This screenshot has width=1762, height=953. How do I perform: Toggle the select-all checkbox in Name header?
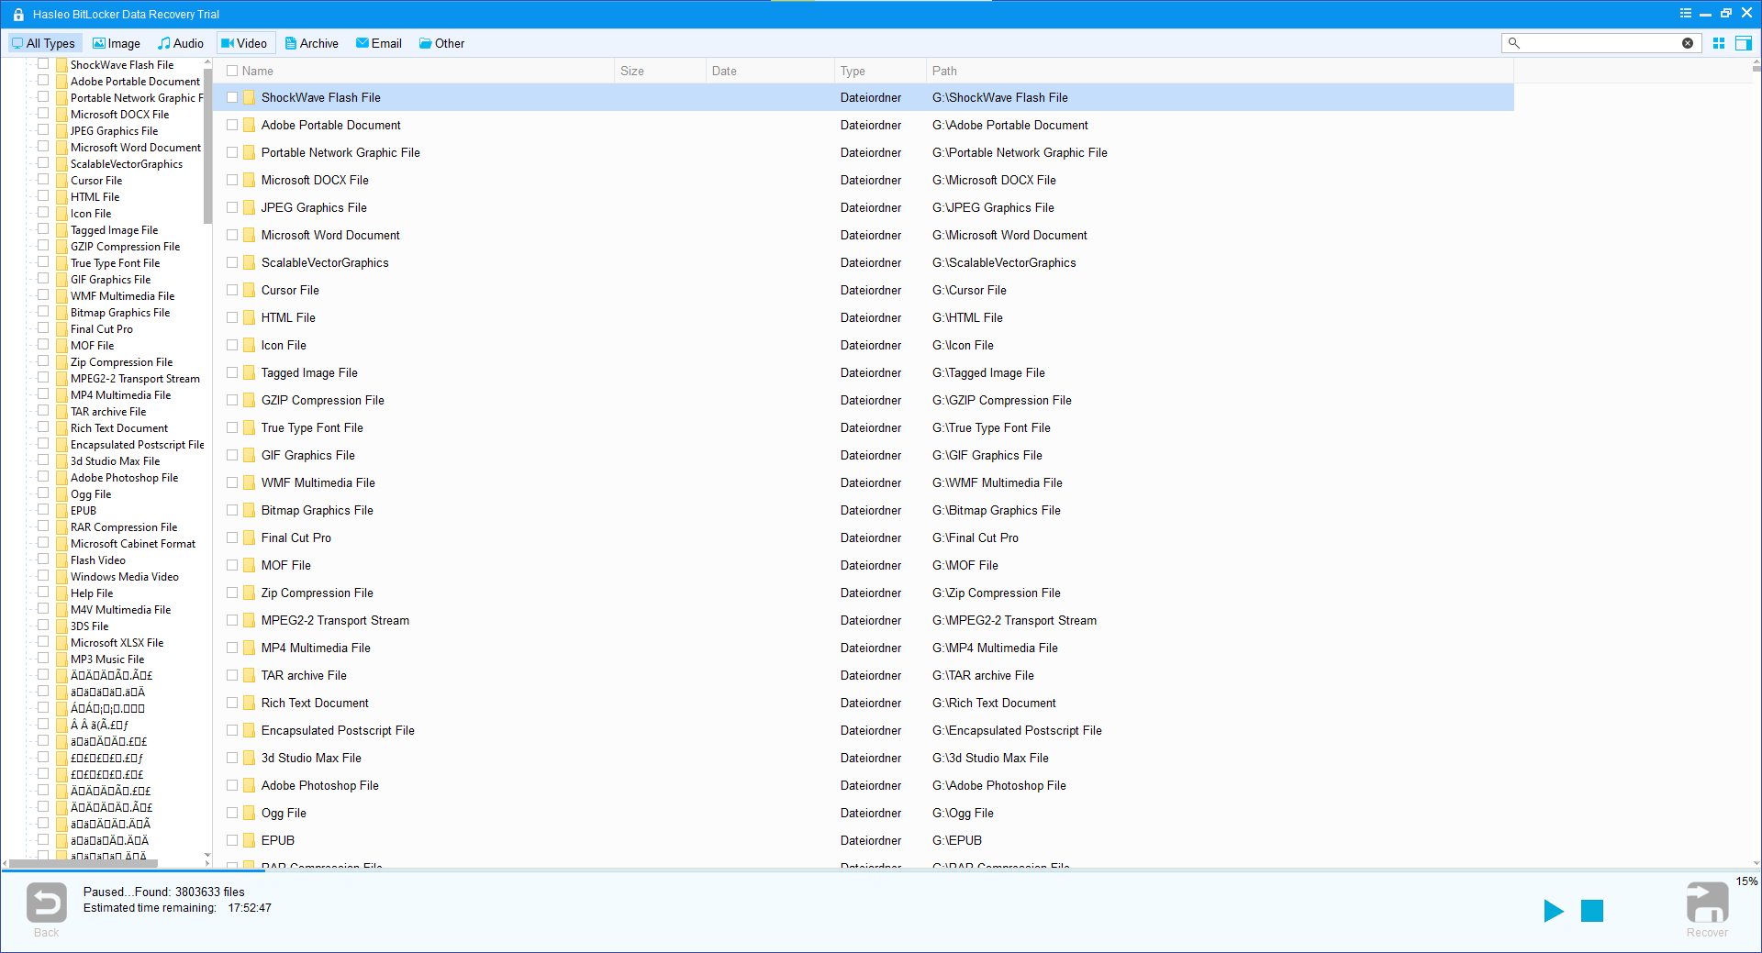[x=232, y=71]
